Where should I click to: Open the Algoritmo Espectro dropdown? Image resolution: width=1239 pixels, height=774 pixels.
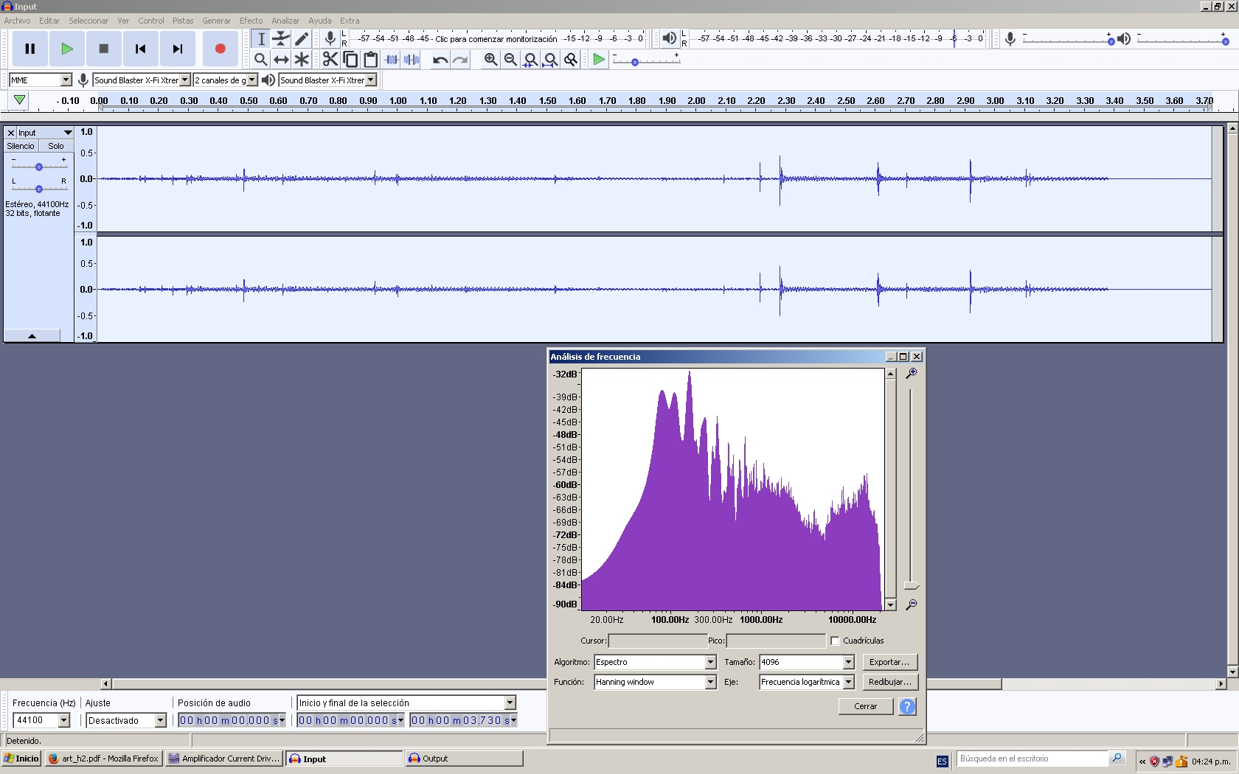pos(710,662)
